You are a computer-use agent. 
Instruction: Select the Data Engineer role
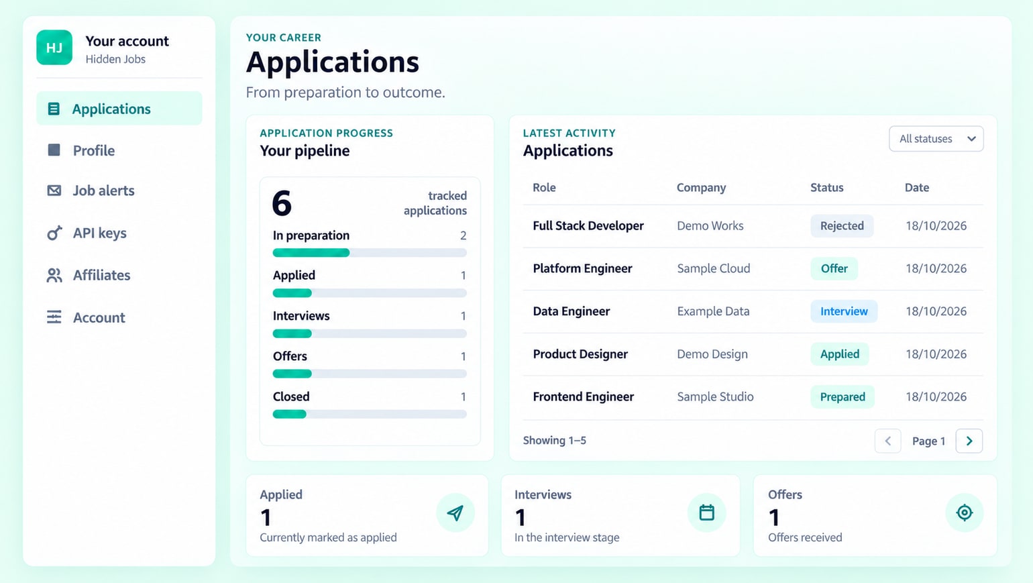tap(572, 311)
